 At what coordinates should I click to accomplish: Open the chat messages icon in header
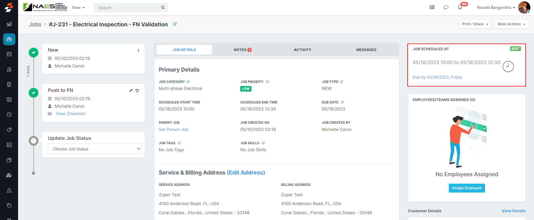(x=446, y=7)
